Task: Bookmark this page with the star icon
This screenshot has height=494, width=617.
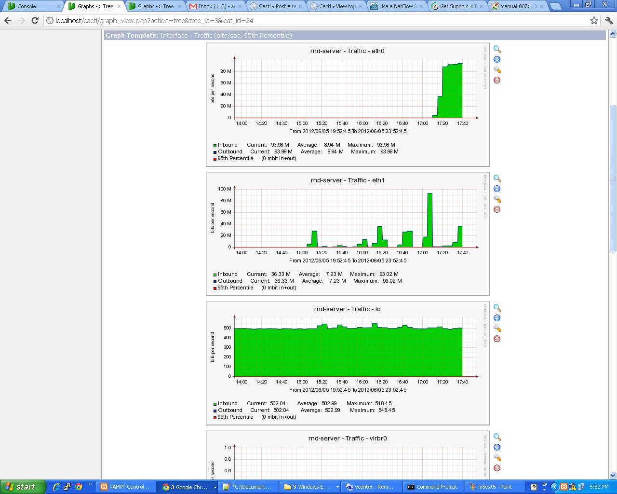Action: (x=594, y=21)
